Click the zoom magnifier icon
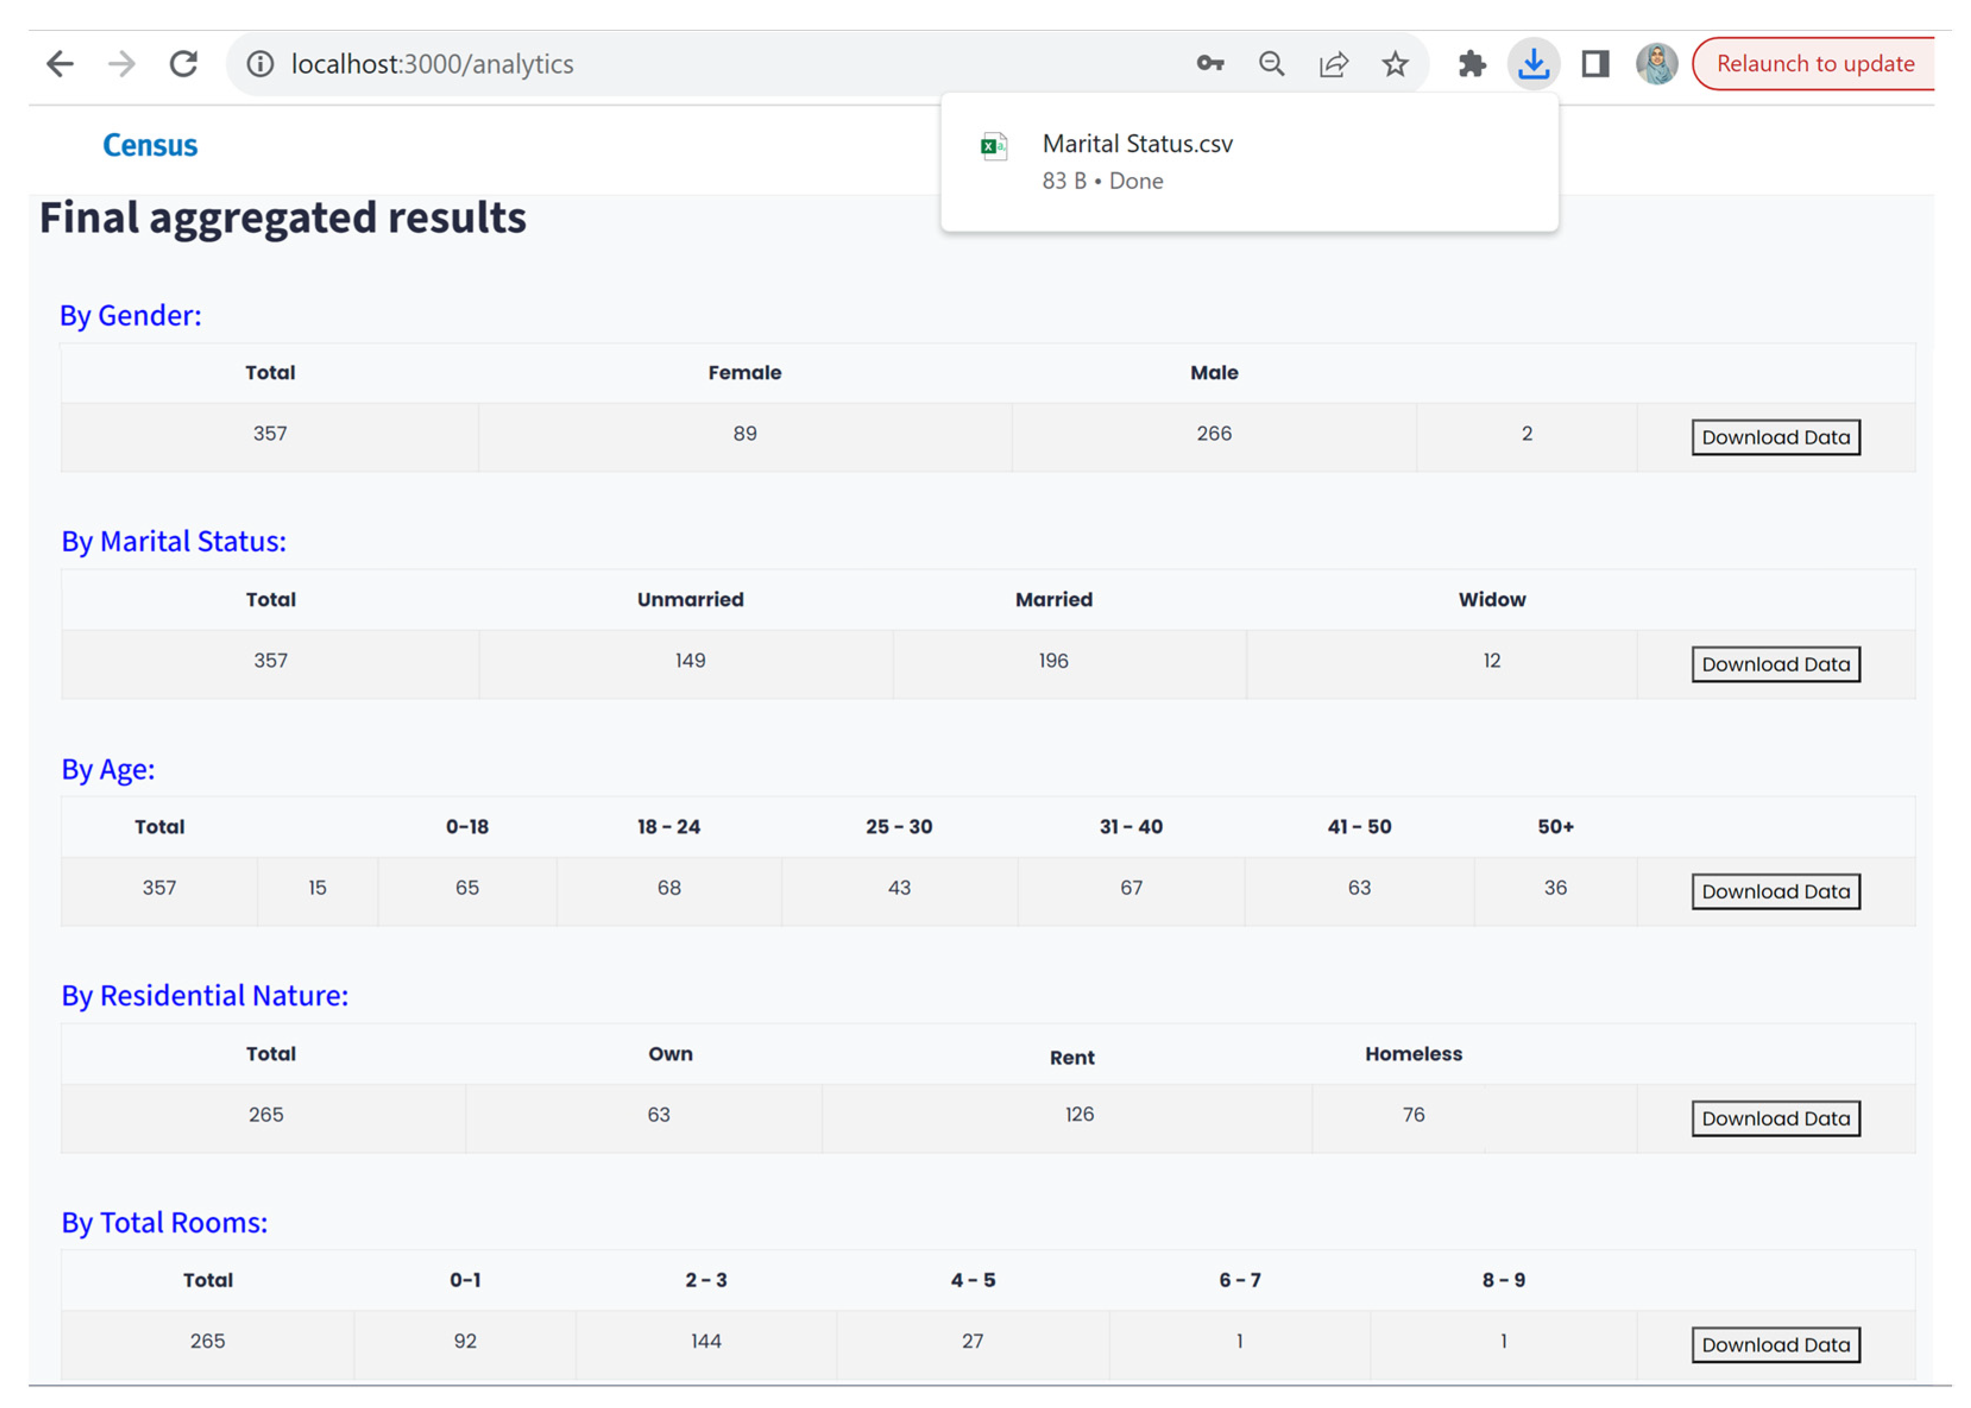The height and width of the screenshot is (1408, 1971). tap(1271, 64)
